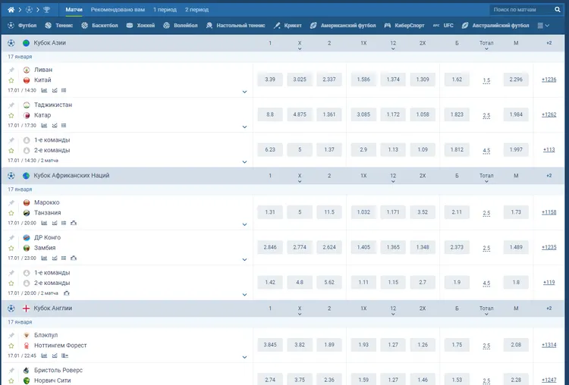Screen dimensions: 569x385
Task: Open +1314 more markets link
Action: (x=549, y=345)
